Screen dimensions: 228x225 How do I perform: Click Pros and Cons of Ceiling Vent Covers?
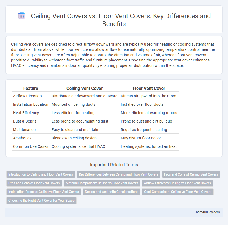tap(191, 174)
